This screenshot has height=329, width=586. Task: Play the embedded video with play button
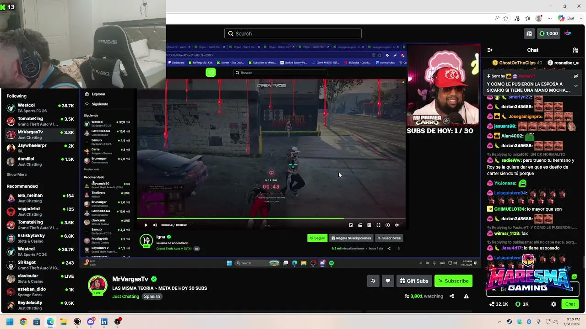146,225
